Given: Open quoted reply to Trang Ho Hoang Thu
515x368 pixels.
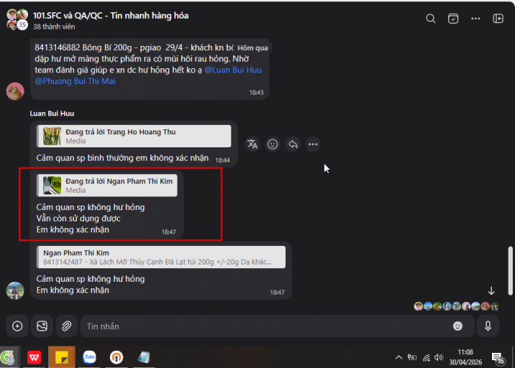Looking at the screenshot, I should pyautogui.click(x=134, y=137).
